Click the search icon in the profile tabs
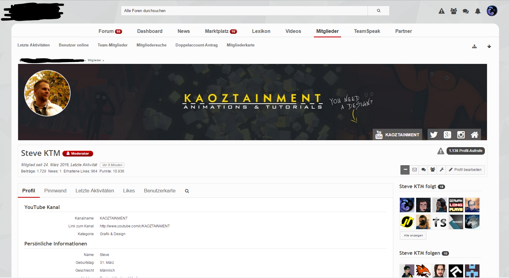 point(187,191)
